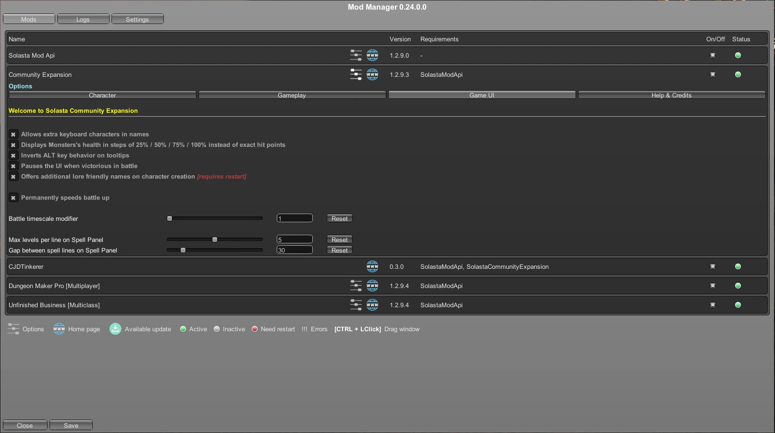Screen dimensions: 775x433
Task: Toggle monster health percentage steps display
Action: (13, 145)
